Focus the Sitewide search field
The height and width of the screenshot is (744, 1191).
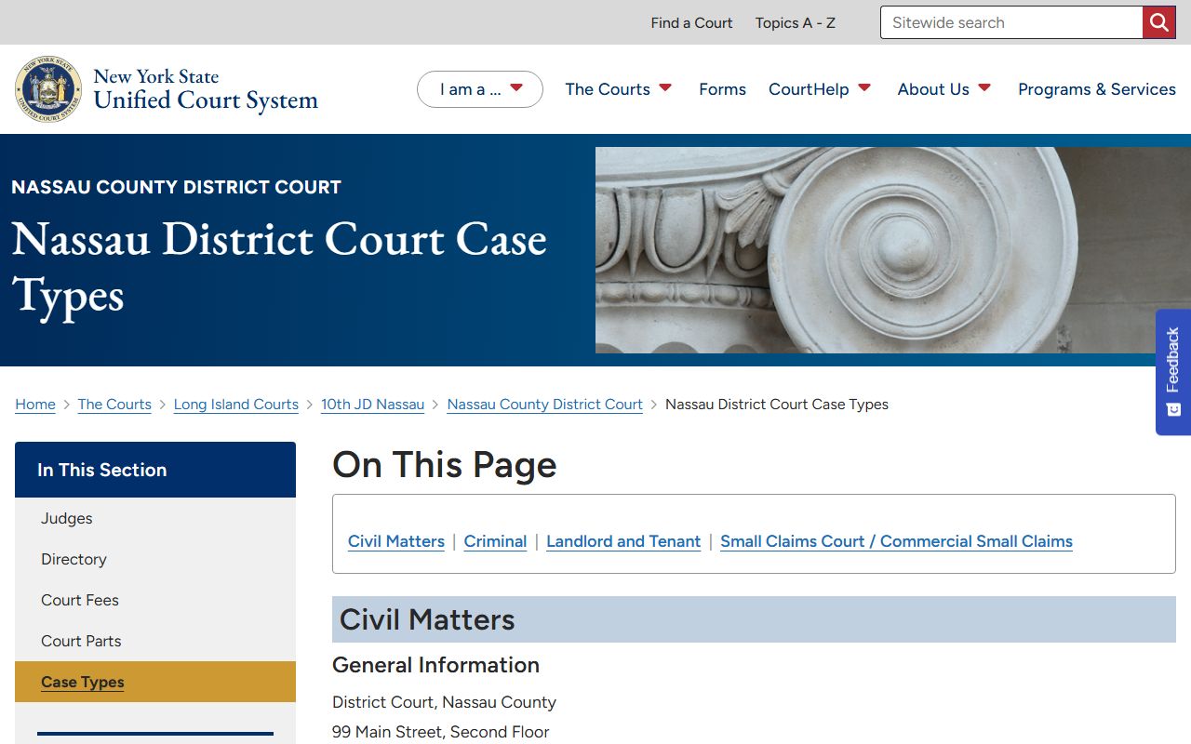point(1011,22)
